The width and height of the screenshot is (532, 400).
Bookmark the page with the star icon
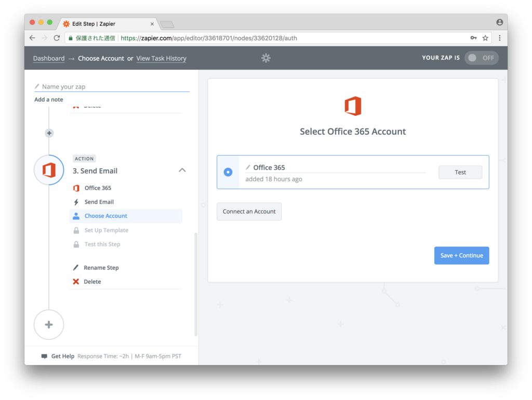pos(485,38)
